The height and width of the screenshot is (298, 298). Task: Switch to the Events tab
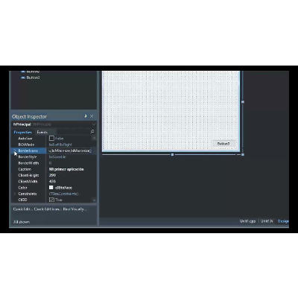[42, 132]
